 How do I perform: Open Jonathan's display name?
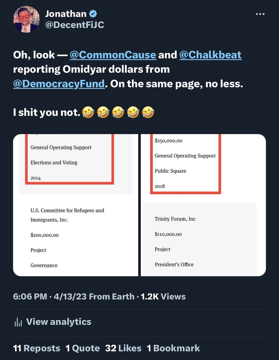(x=65, y=14)
